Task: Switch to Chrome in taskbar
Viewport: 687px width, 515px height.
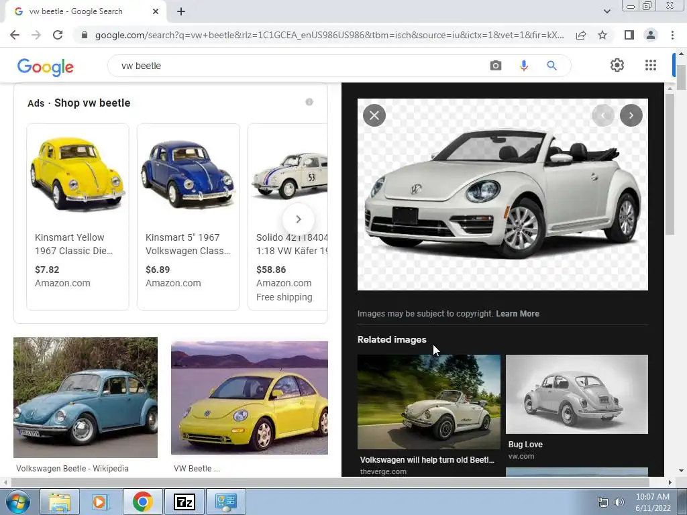Action: (142, 502)
